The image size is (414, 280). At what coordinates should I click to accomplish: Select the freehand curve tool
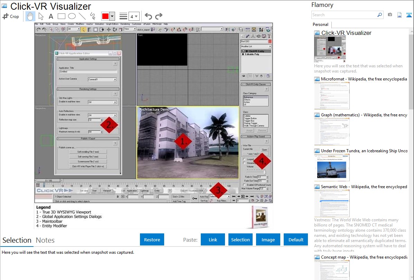(x=93, y=16)
